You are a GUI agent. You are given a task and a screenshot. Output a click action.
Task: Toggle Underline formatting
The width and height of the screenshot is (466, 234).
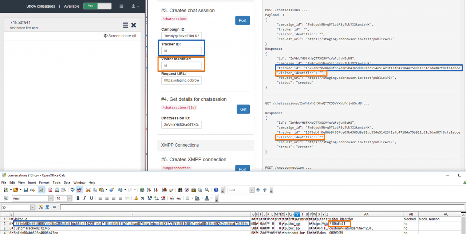point(91,198)
